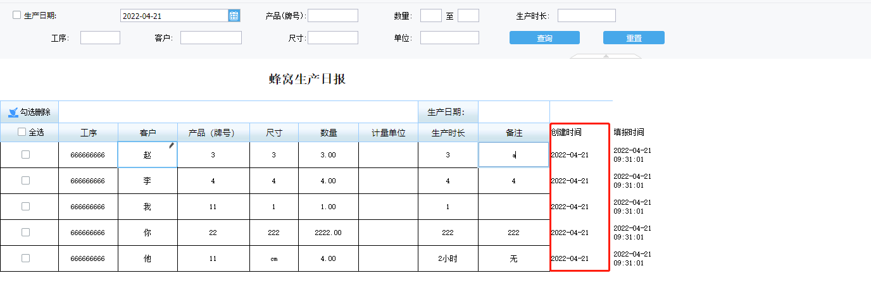Click the 数量 cell showing 2222.00
Image resolution: width=871 pixels, height=297 pixels.
329,233
